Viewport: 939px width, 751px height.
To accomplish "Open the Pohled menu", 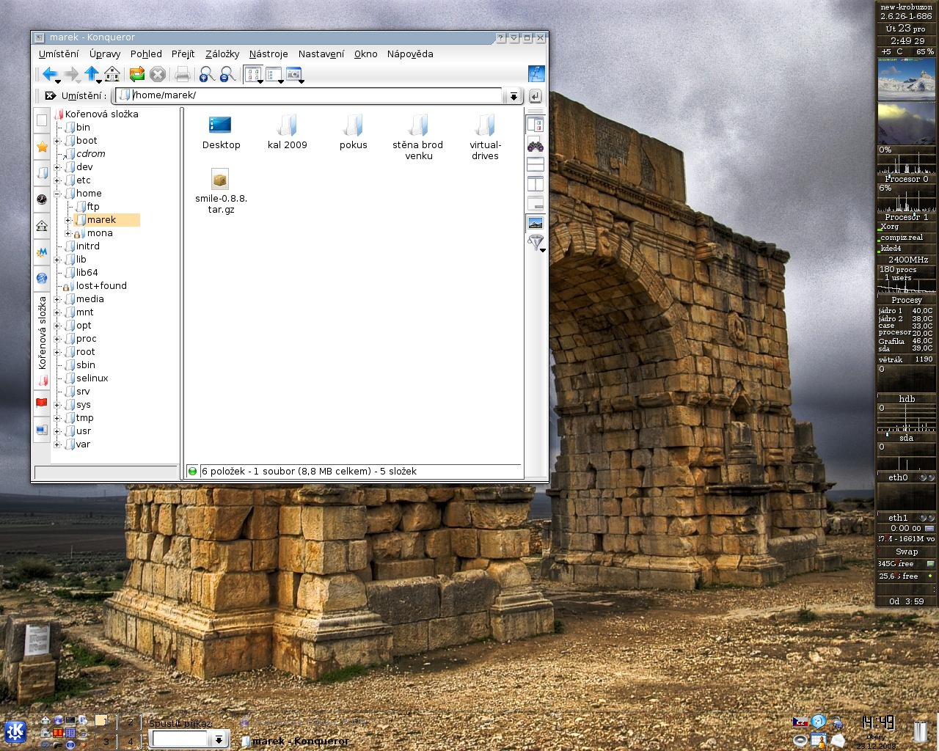I will (146, 54).
